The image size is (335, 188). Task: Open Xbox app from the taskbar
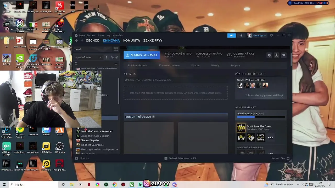(x=132, y=185)
